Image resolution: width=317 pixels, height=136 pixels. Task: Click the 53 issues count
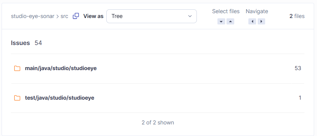point(298,68)
